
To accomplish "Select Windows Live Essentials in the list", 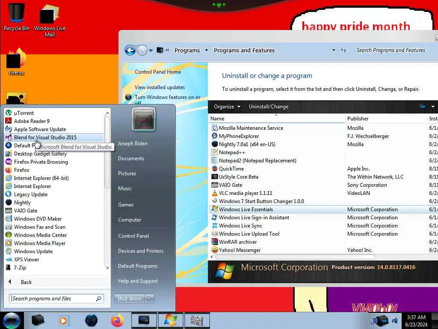I will 323,209.
